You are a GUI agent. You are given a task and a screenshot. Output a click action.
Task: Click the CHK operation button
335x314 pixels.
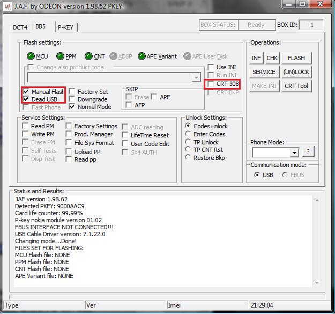pos(272,58)
